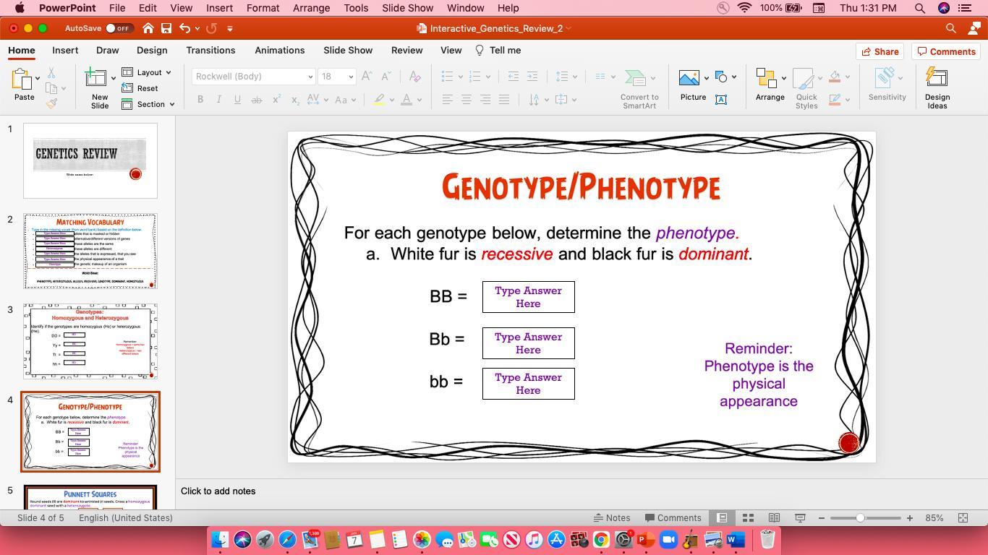Open the Slide Show menu in menu bar
Screen dimensions: 988x555
pos(407,8)
